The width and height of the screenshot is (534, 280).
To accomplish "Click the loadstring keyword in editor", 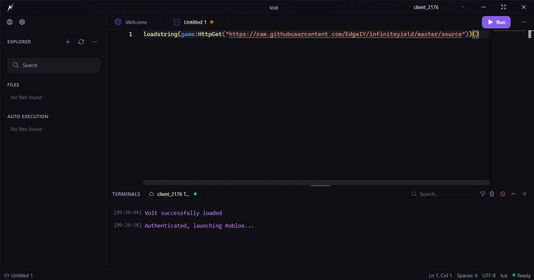I will [x=160, y=34].
